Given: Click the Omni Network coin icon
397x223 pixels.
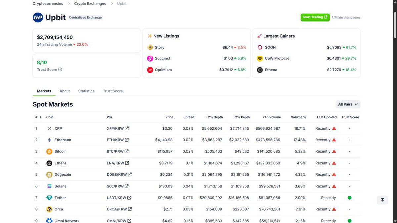Looking at the screenshot, I should (49, 221).
